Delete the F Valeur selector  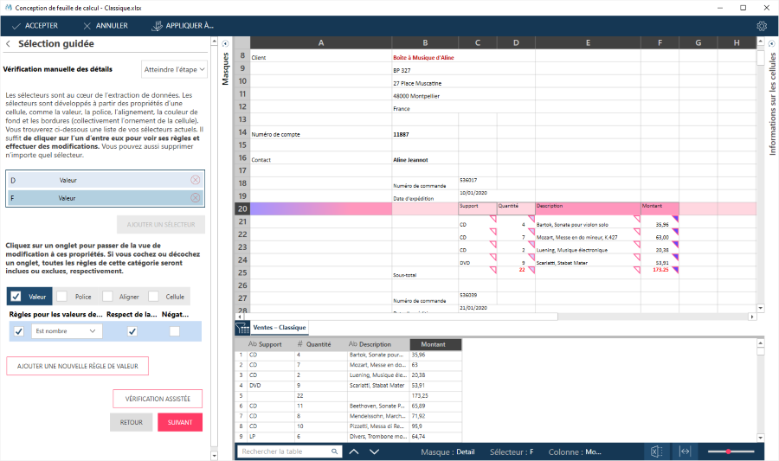(195, 198)
